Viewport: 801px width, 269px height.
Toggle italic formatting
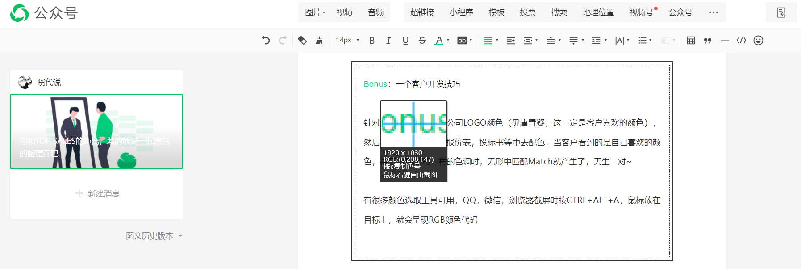(388, 41)
